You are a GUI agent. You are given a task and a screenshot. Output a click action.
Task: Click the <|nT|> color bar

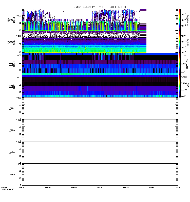(180, 86)
